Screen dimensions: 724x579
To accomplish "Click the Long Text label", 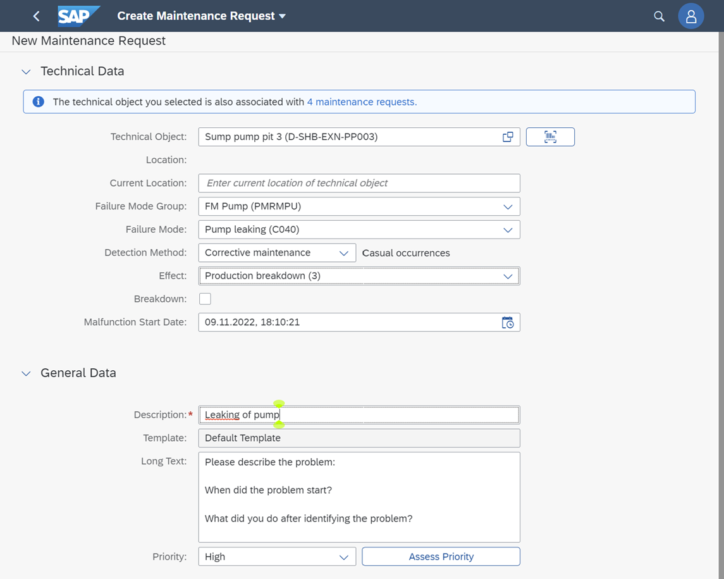I will 164,461.
